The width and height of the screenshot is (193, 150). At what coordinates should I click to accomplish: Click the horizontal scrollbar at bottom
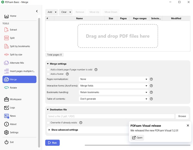[137, 145]
